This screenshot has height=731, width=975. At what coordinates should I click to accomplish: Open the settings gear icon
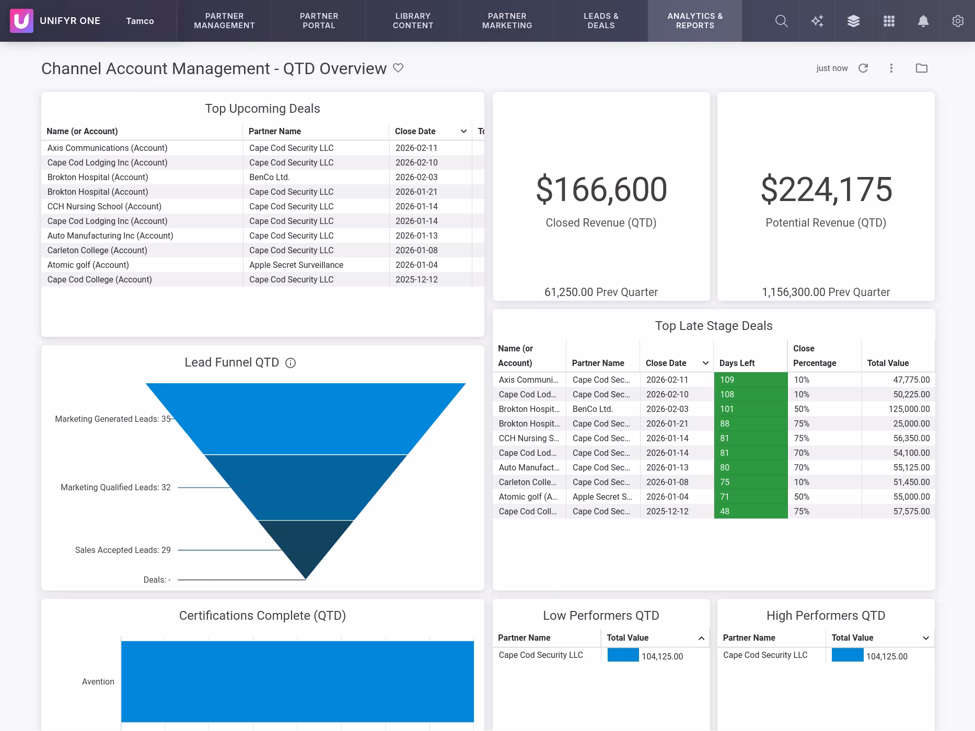point(957,21)
